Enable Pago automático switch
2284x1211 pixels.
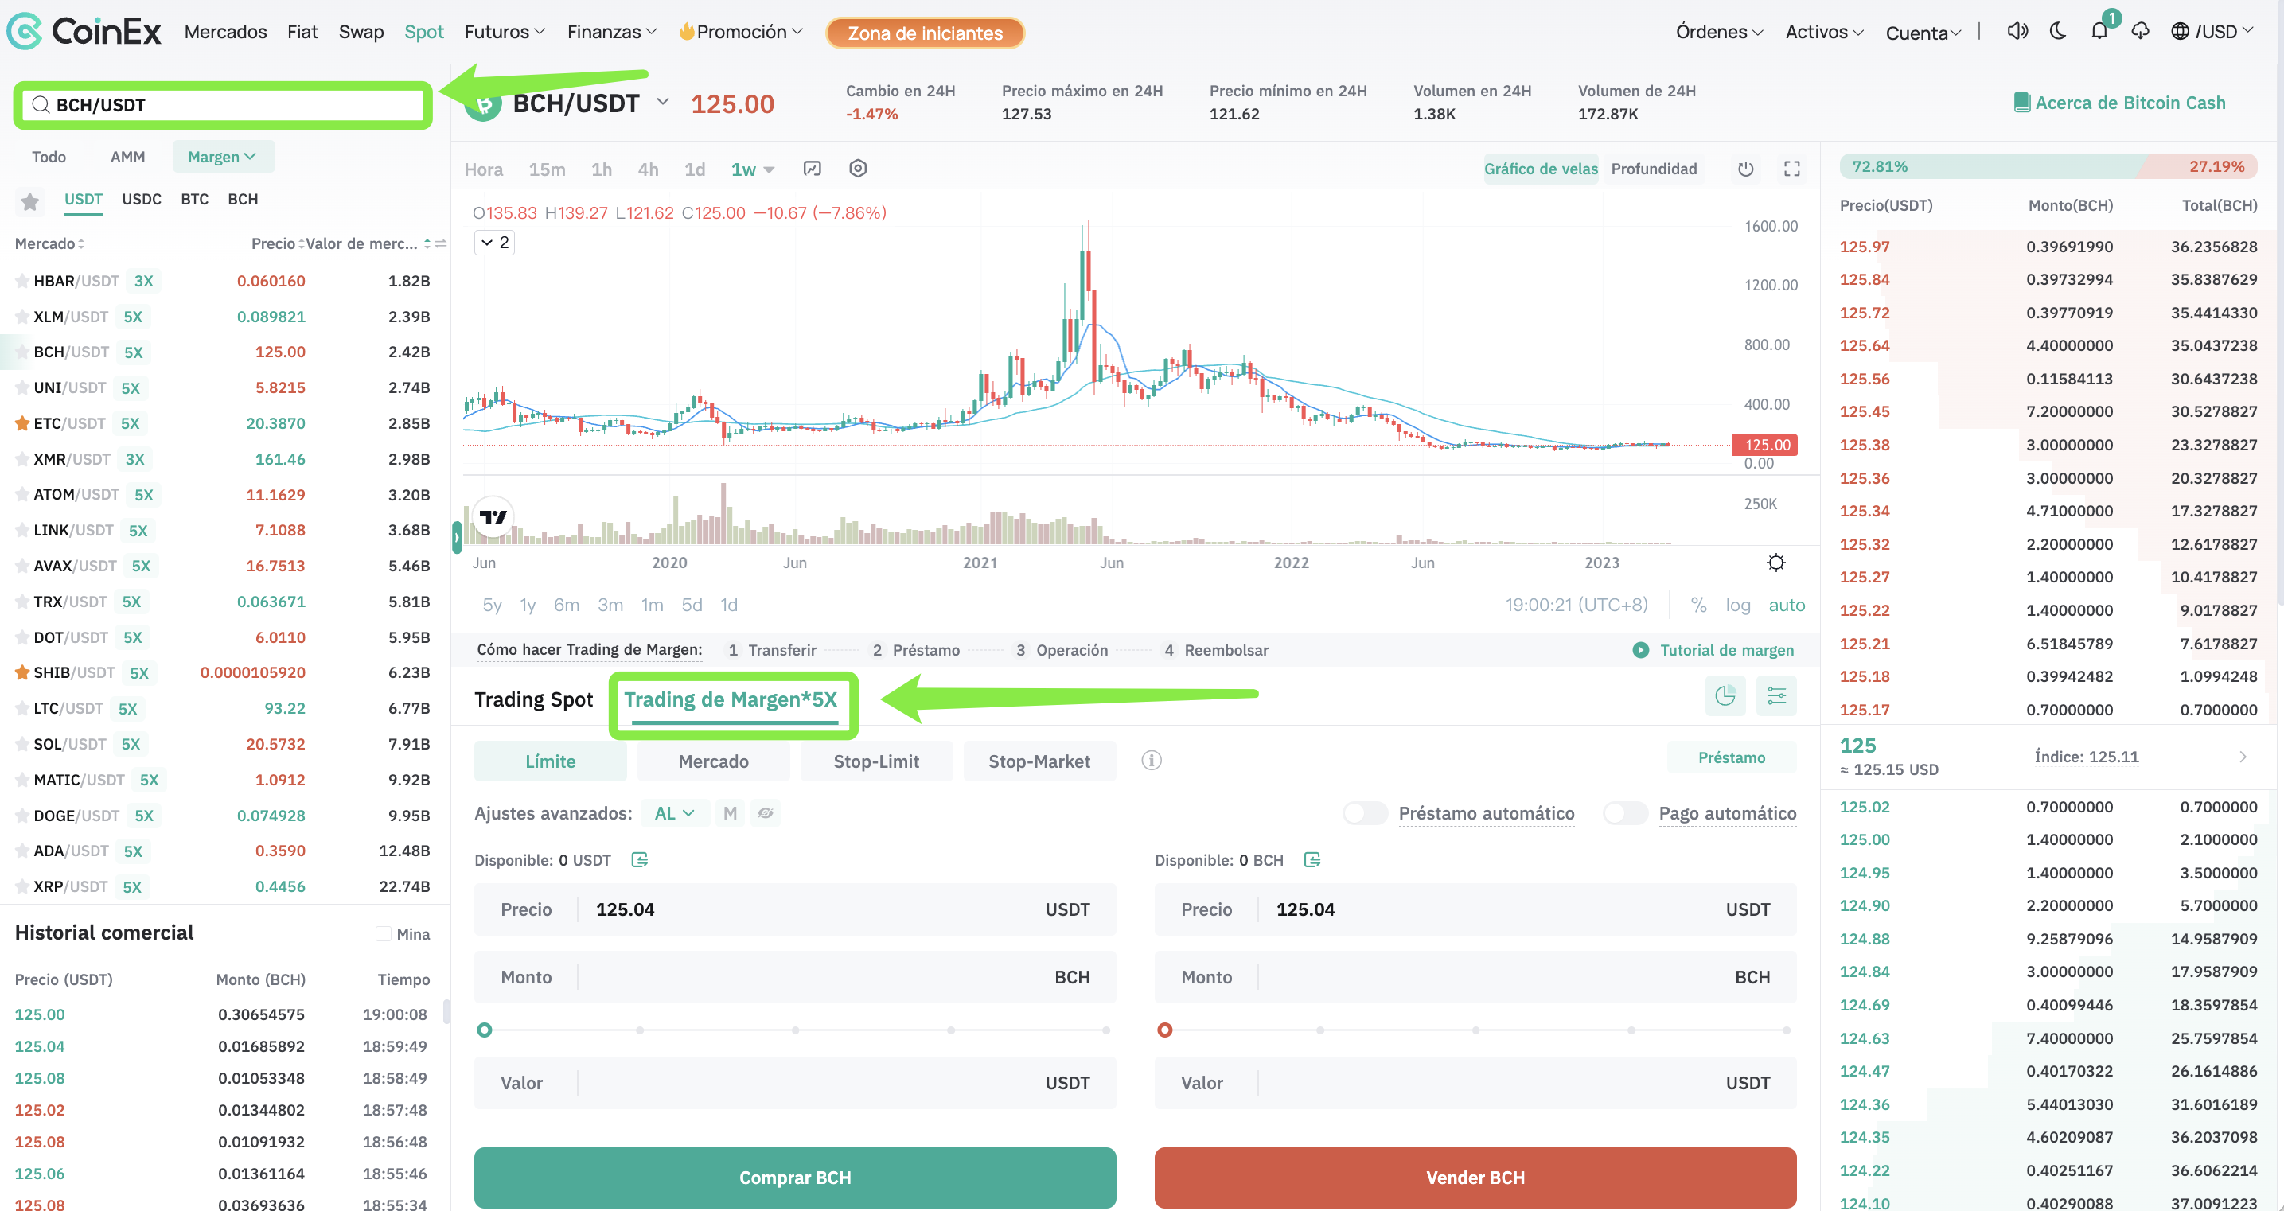[x=1625, y=813]
